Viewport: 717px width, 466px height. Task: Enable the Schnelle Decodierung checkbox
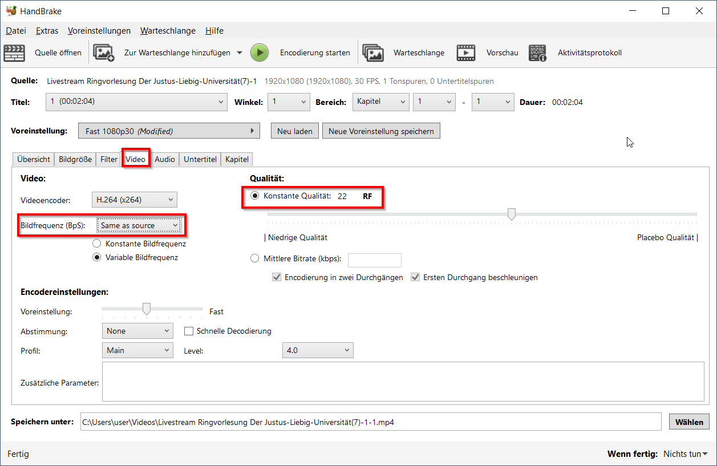(189, 331)
